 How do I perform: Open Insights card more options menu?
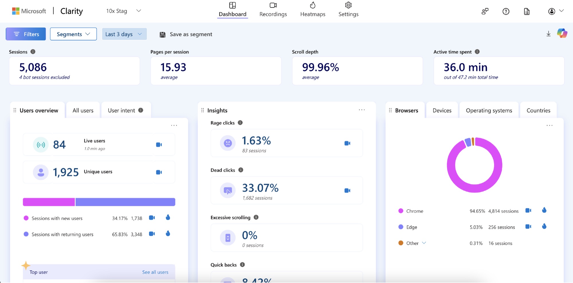362,110
